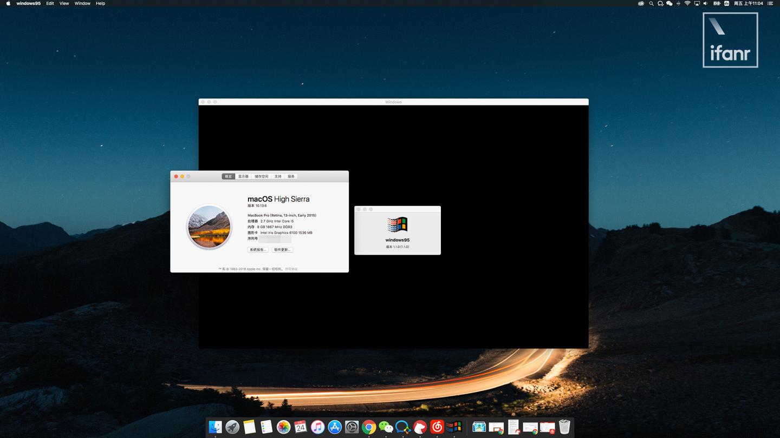Open NetEase Cloud Music from the Dock
Screen dimensions: 780x438
click(x=437, y=427)
